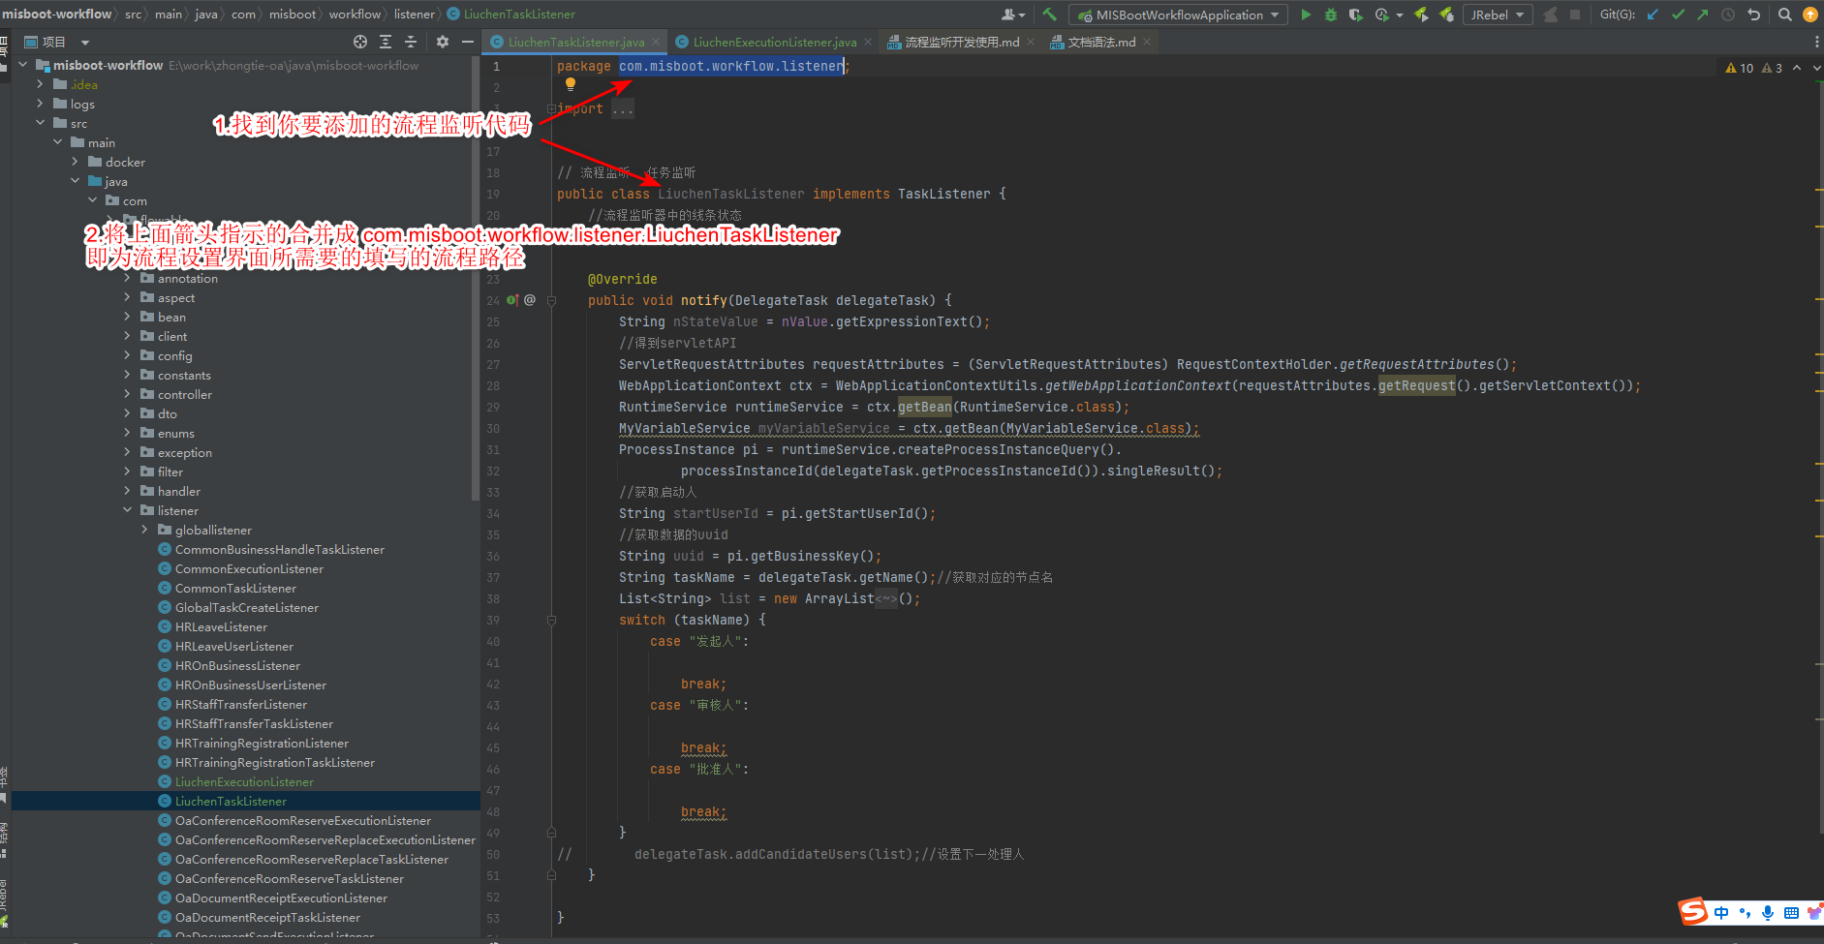The height and width of the screenshot is (944, 1824).
Task: Open the profiler run icon
Action: (x=1382, y=15)
